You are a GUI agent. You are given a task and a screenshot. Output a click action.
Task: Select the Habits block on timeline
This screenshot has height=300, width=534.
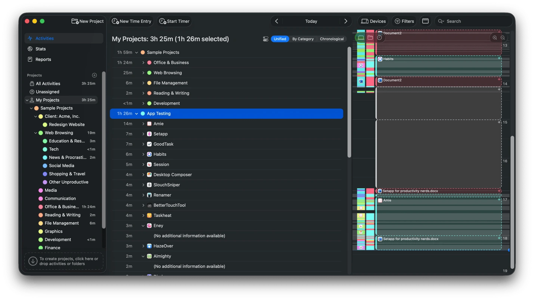coord(438,66)
